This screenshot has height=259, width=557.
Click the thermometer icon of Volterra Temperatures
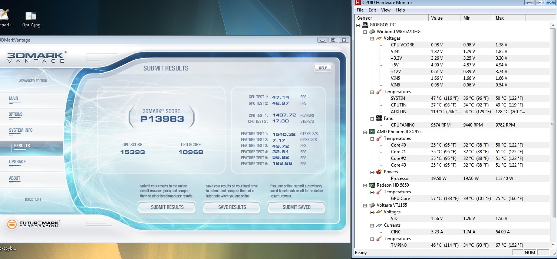pyautogui.click(x=379, y=239)
